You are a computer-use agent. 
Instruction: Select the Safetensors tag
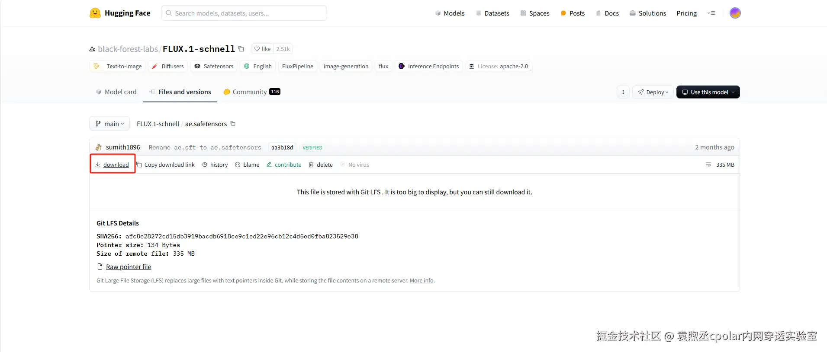coord(214,66)
